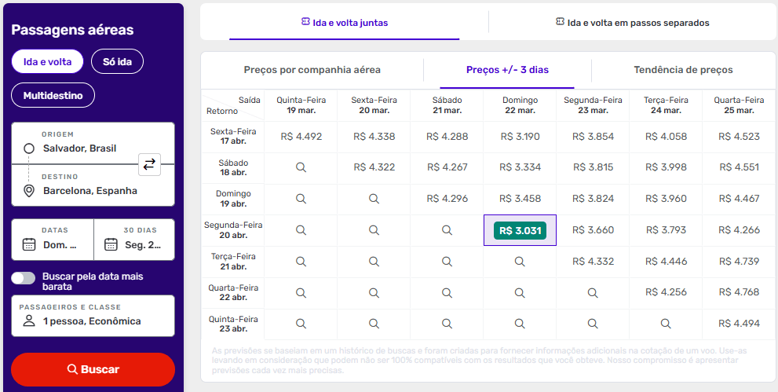
Task: Open the return date picker
Action: [134, 240]
